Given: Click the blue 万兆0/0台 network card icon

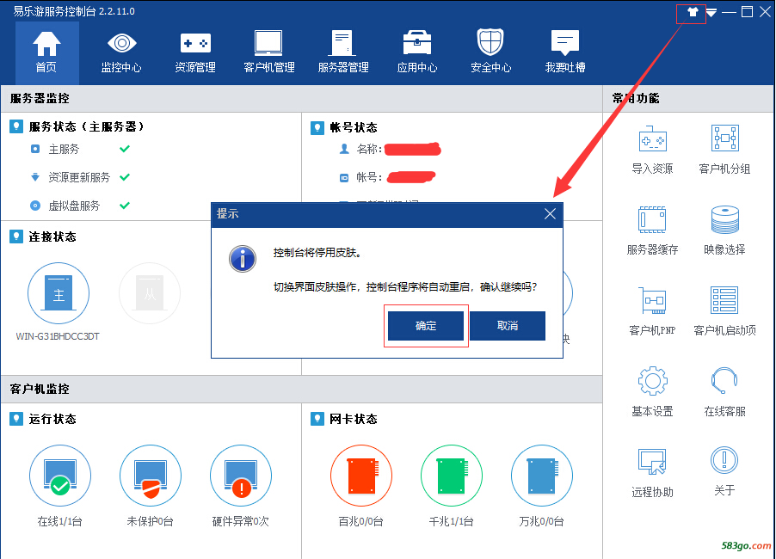Looking at the screenshot, I should 542,476.
